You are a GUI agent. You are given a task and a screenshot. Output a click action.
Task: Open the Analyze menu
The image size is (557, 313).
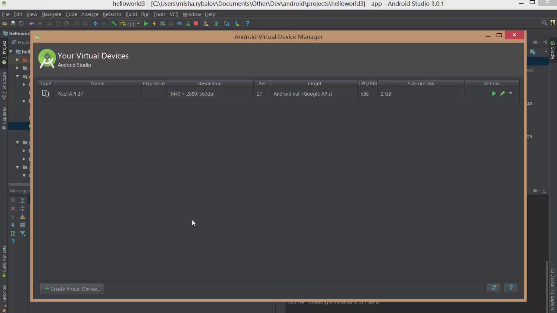[x=90, y=14]
